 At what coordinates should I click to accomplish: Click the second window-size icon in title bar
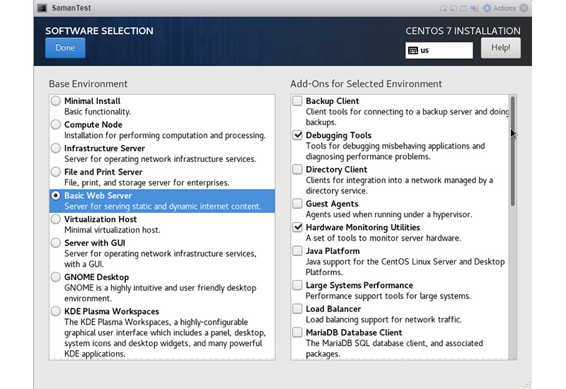[x=454, y=8]
